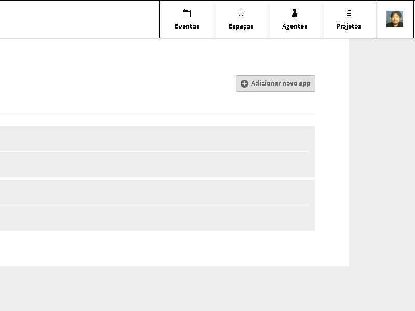Viewport: 415px width, 311px height.
Task: Click the horizontal divider line under the button
Action: [x=156, y=114]
